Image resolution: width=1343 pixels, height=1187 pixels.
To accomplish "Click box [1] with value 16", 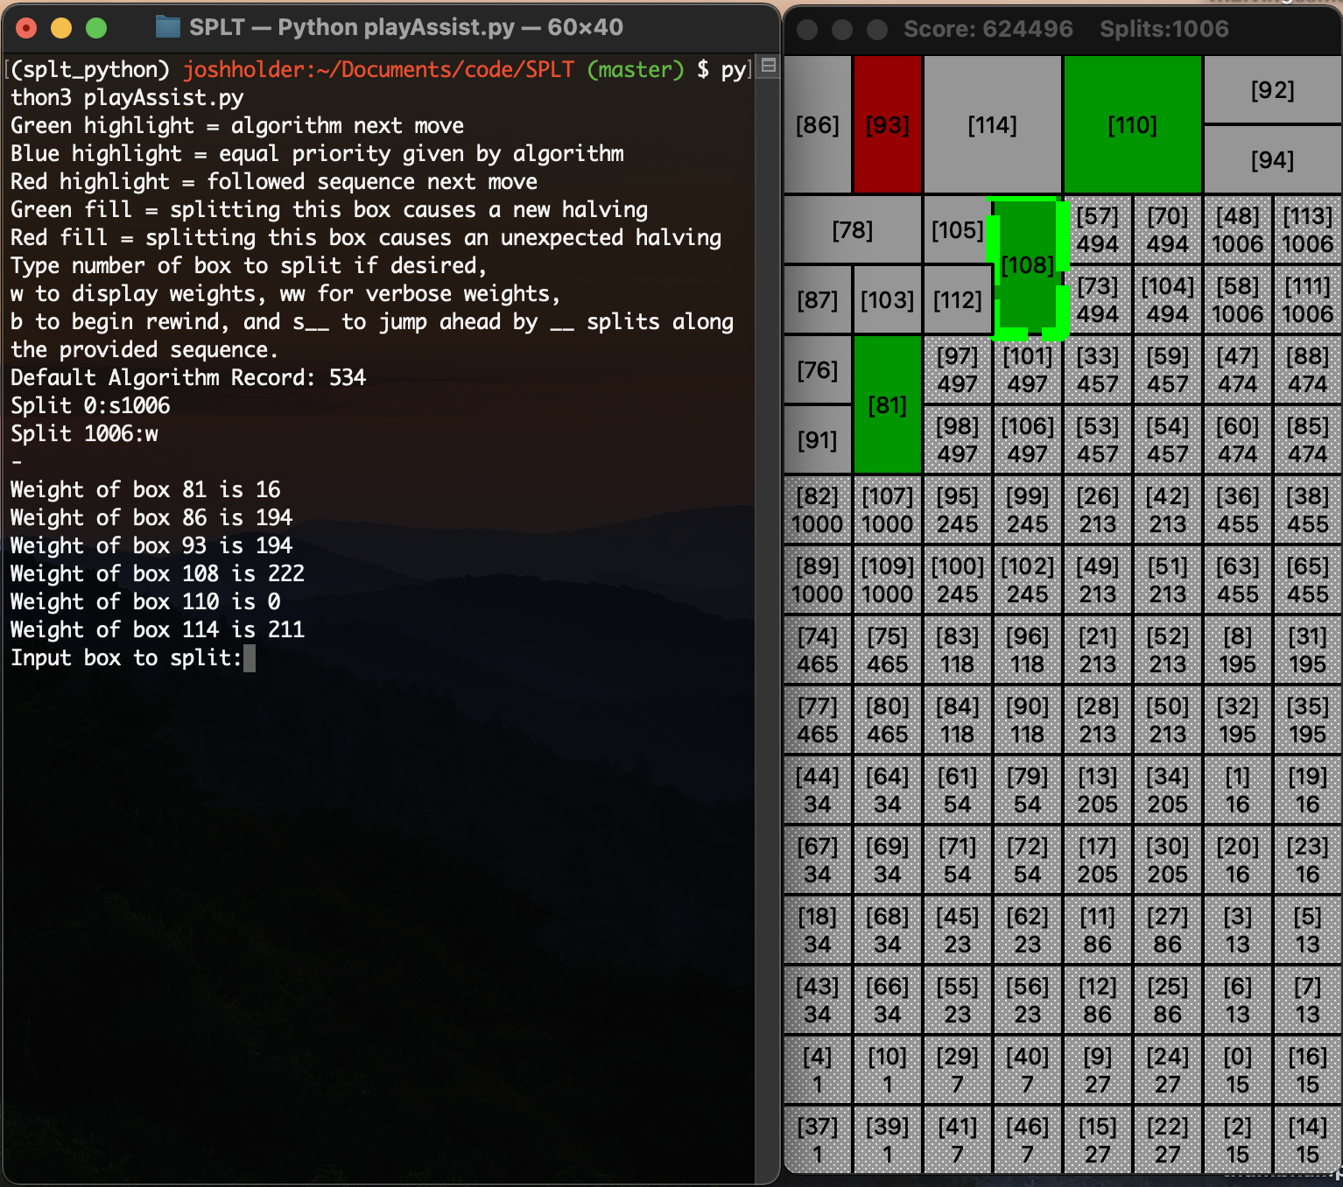I will (x=1238, y=790).
